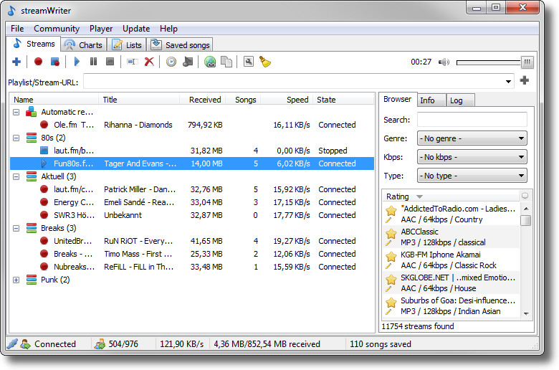Switch to the Log tab in side panel
Screen dimensions: 559x370
tap(460, 100)
